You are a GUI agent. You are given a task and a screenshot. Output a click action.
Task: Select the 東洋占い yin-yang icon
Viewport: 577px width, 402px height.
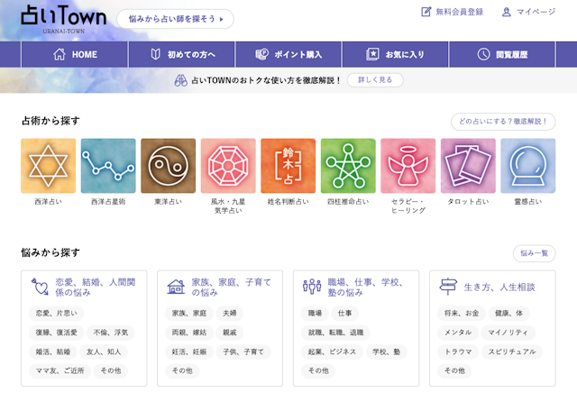pos(169,166)
